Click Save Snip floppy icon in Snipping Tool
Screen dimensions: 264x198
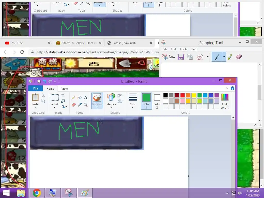click(181, 57)
